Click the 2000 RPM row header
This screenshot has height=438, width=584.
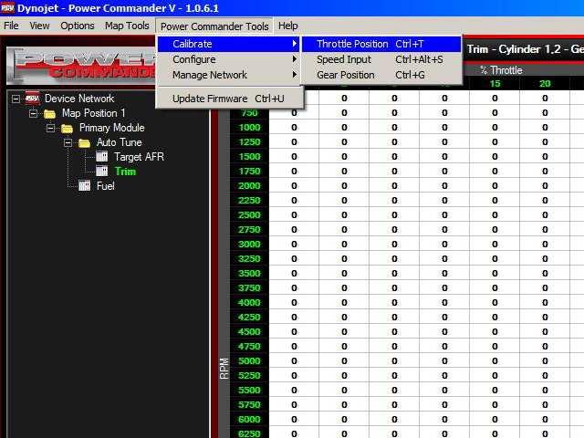249,185
